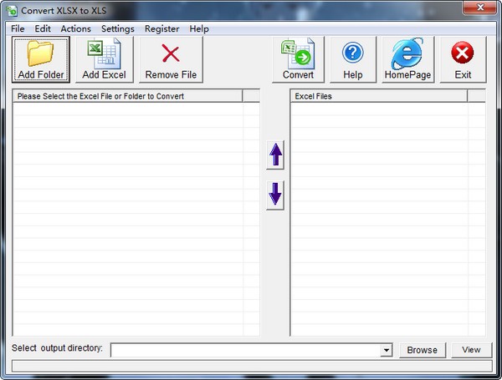Screen dimensions: 502x380
Task: Click the Browse button
Action: point(422,350)
